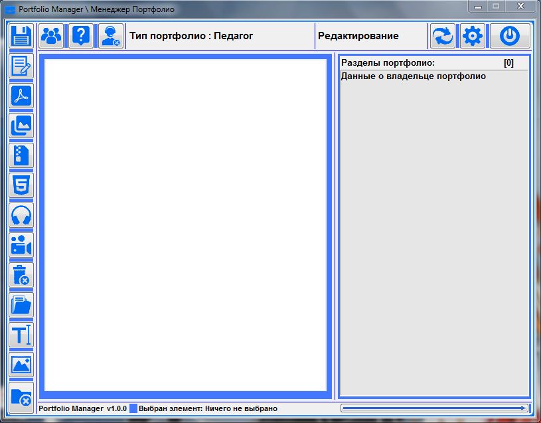541x423 pixels.
Task: Click the 'Тип портфолио : Педагог' label
Action: pos(191,36)
